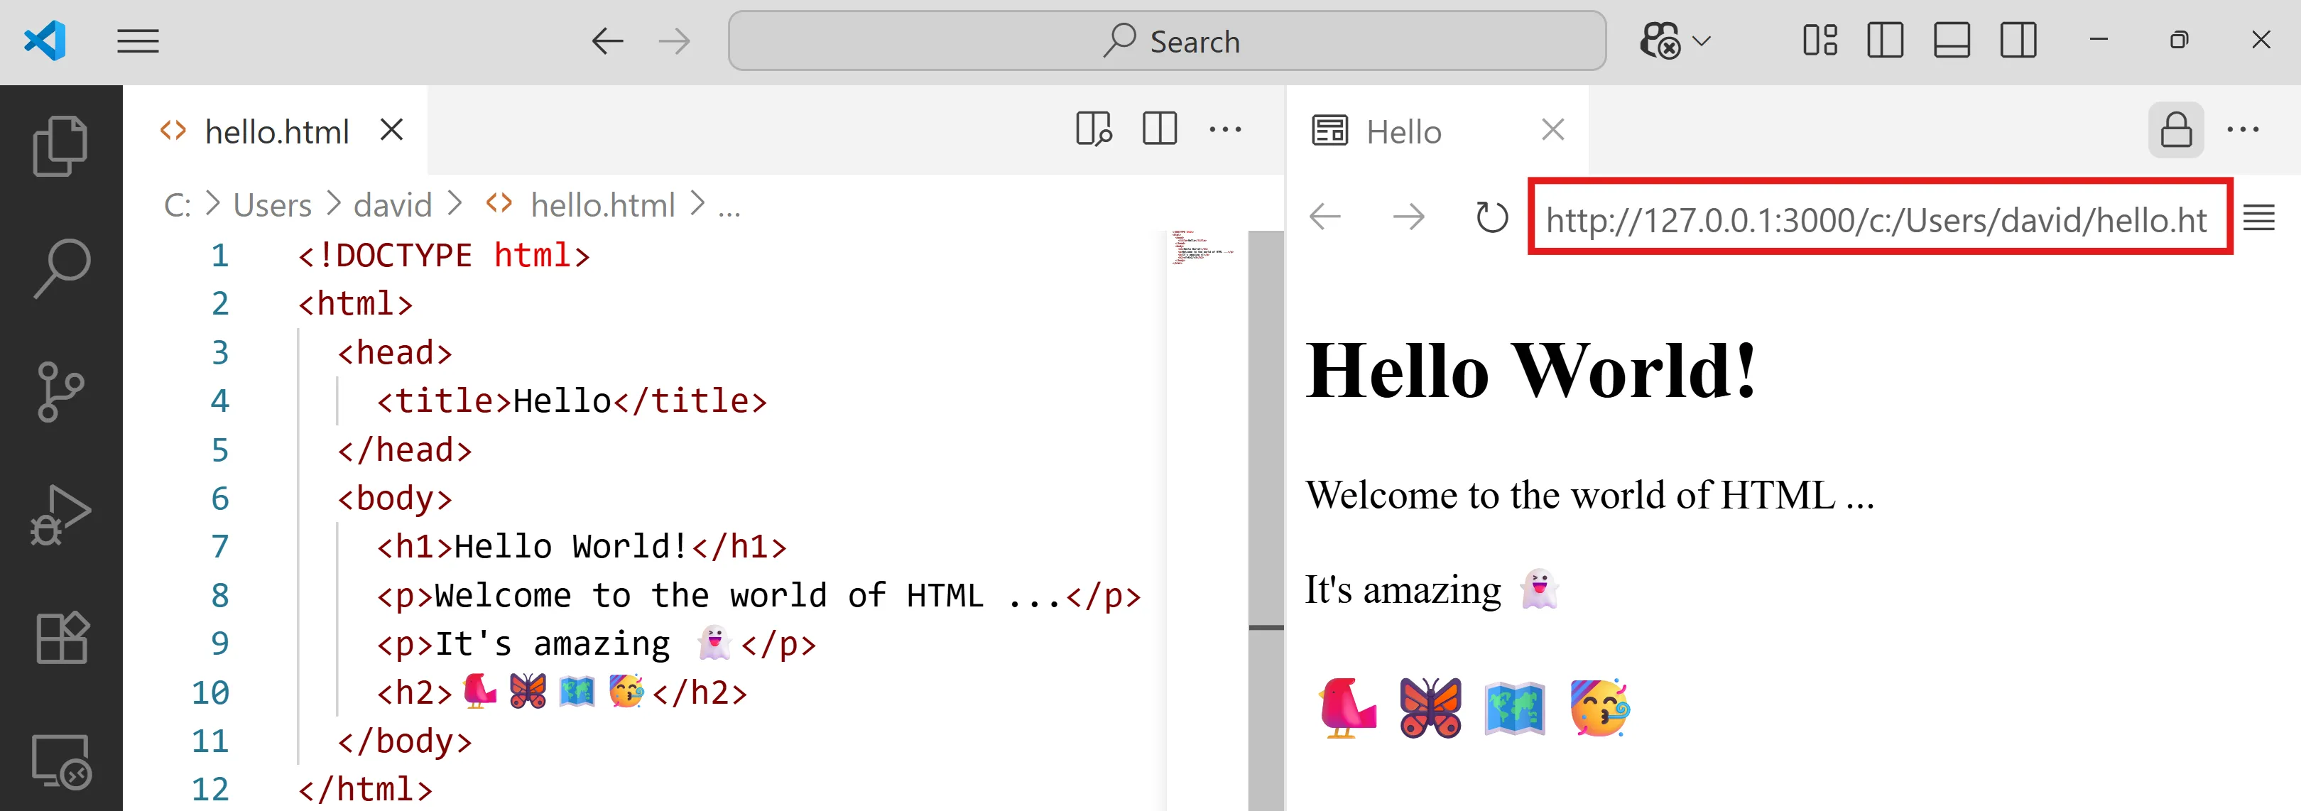Split the editor to the right
Viewport: 2301px width, 811px height.
click(1160, 129)
